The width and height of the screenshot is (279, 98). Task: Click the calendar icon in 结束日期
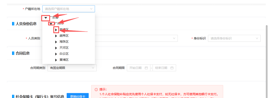point(172,68)
